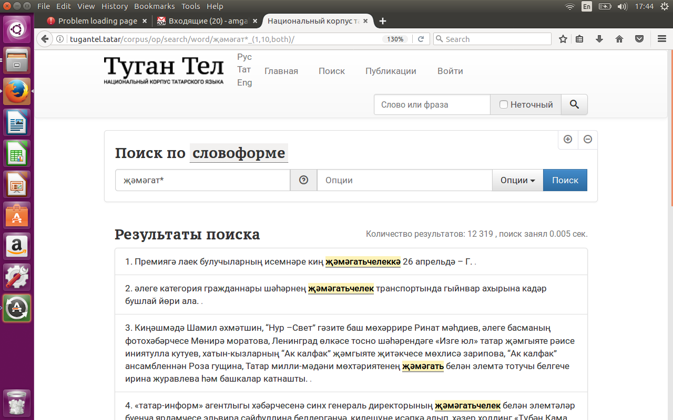Click the minus icon above search form
The image size is (673, 420).
[588, 140]
